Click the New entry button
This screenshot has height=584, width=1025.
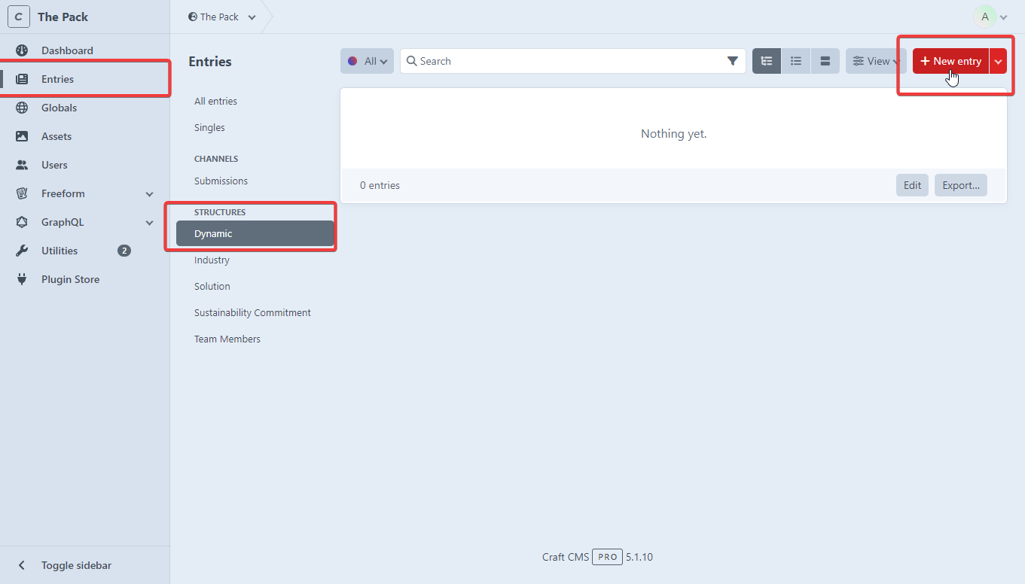pyautogui.click(x=950, y=62)
